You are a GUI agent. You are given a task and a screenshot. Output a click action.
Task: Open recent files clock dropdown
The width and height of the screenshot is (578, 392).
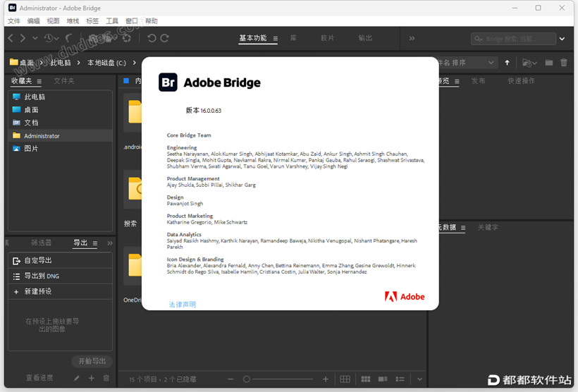pyautogui.click(x=51, y=38)
